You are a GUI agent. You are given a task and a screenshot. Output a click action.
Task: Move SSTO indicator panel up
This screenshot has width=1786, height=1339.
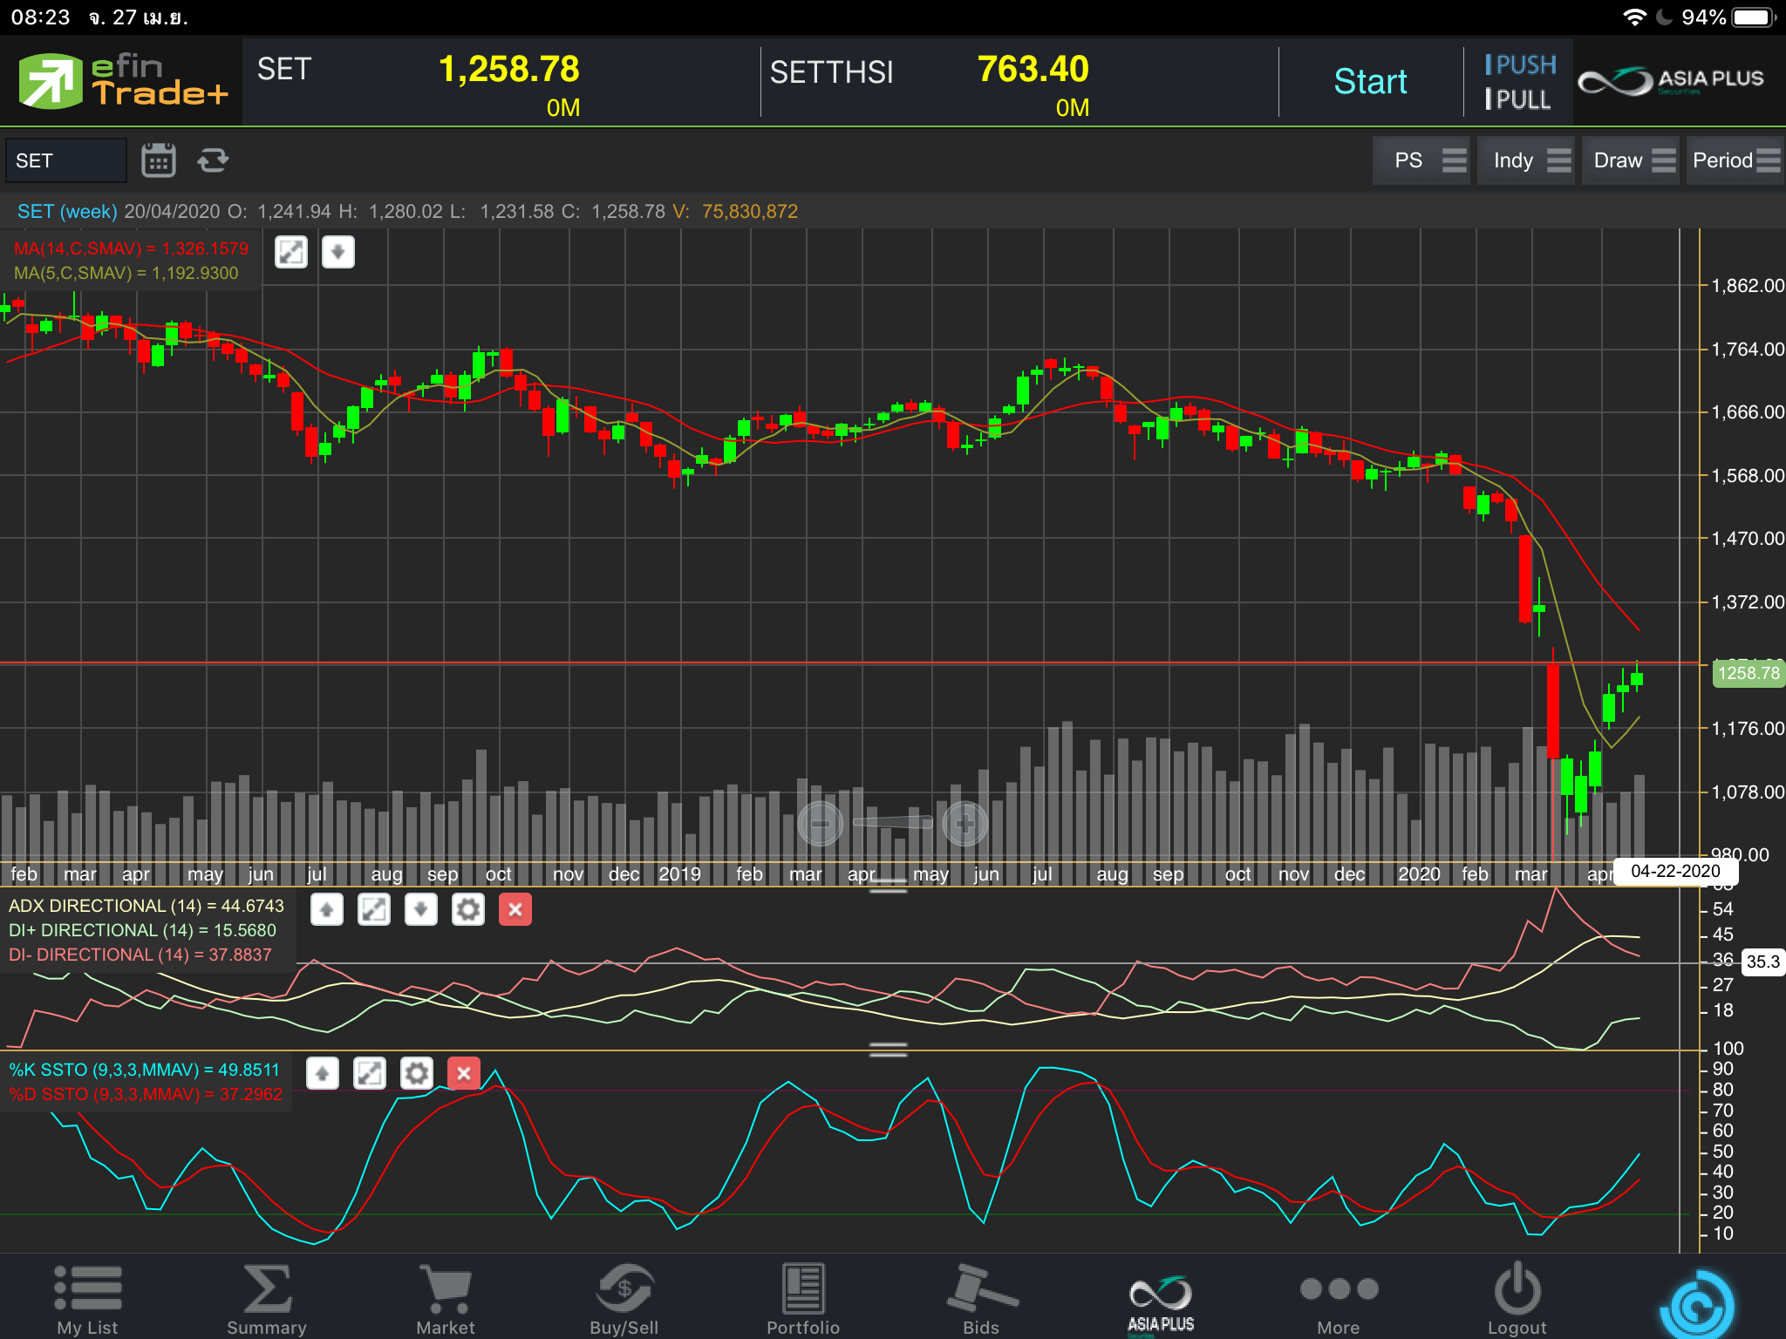pyautogui.click(x=323, y=1073)
